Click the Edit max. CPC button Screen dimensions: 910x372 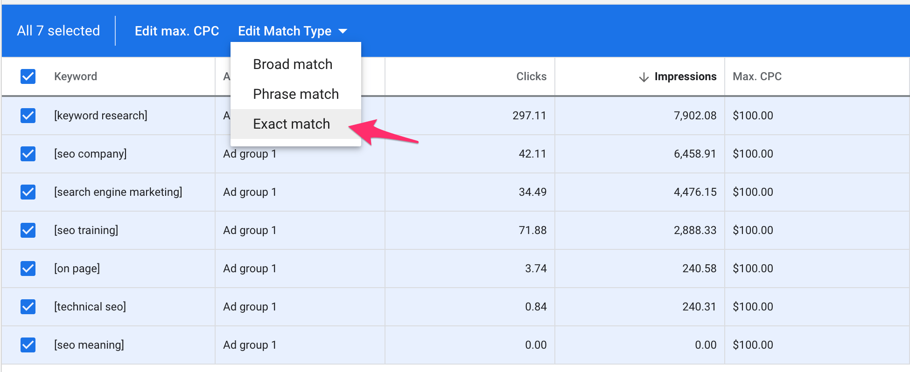[x=177, y=31]
